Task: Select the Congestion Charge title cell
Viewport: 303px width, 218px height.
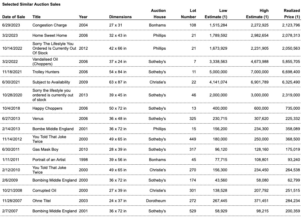Action: 50,25
